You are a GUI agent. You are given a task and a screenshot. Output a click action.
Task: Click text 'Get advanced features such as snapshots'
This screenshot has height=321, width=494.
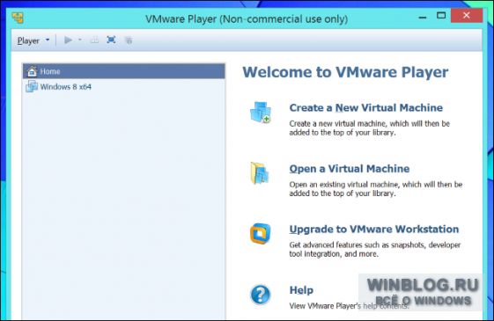pos(357,244)
